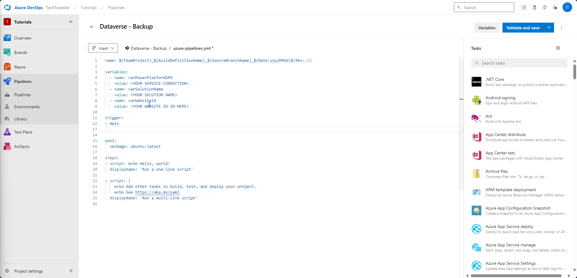Open the main branch dropdown

point(103,48)
